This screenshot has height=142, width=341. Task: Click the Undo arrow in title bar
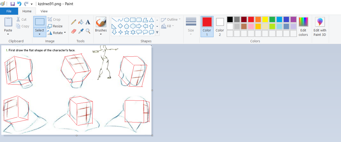click(19, 4)
